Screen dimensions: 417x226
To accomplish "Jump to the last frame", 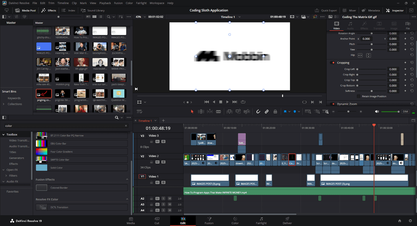I will 235,102.
